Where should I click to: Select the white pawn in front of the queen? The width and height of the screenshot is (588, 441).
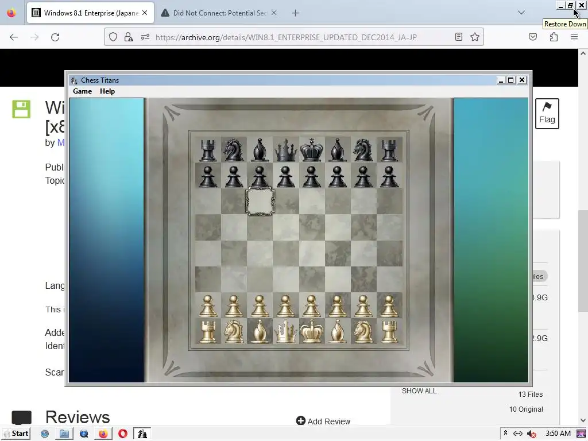tap(286, 306)
